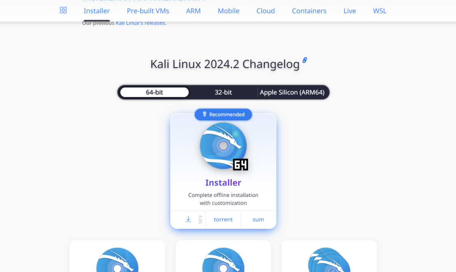Image resolution: width=456 pixels, height=272 pixels.
Task: Select the Mobile tab
Action: (x=228, y=11)
